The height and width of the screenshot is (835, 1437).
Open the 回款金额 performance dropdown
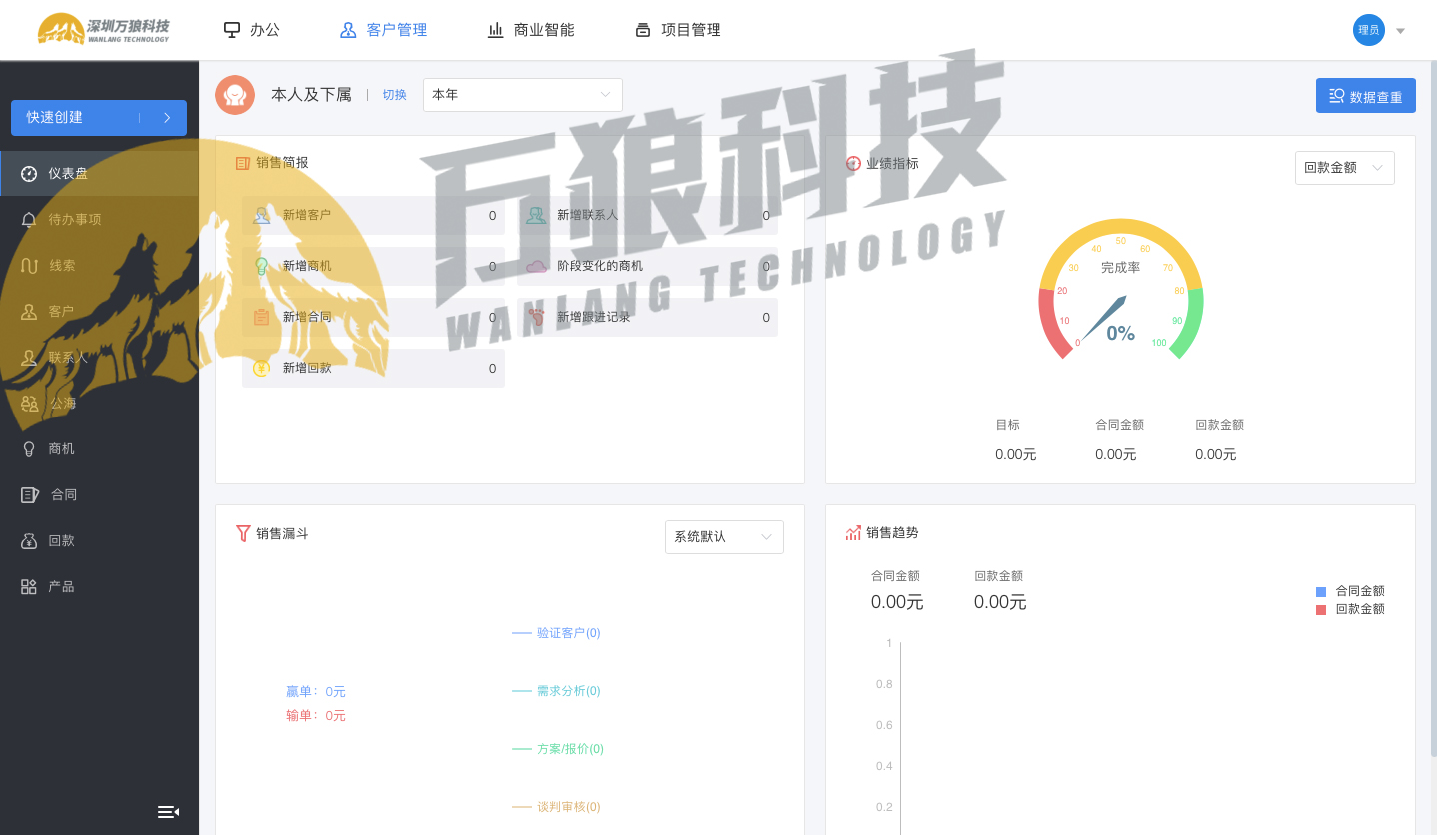pyautogui.click(x=1344, y=168)
